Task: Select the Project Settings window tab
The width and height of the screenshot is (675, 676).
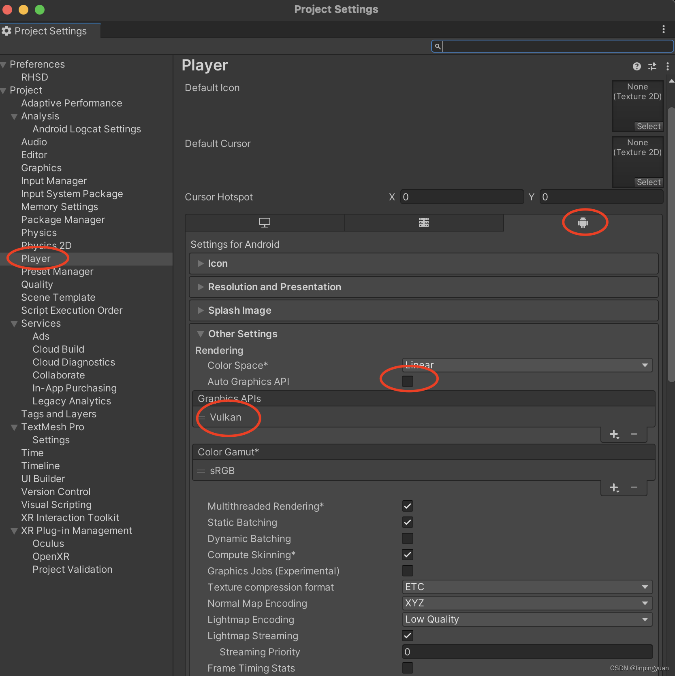Action: coord(50,31)
